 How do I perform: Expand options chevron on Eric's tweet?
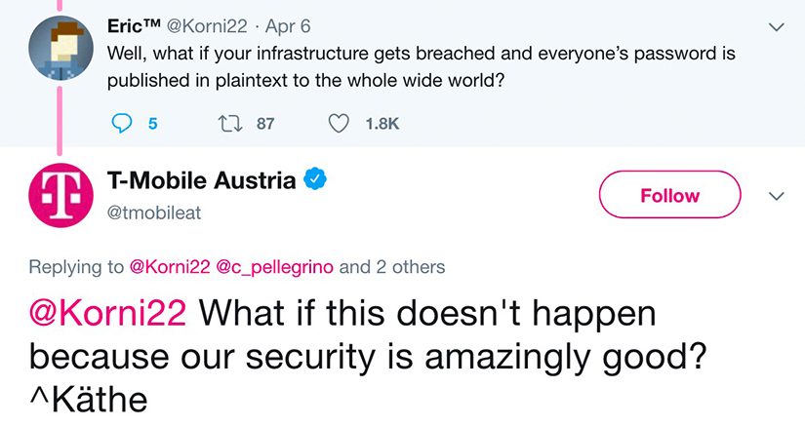click(777, 26)
